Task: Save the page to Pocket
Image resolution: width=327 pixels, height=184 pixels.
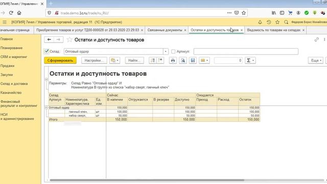Action: click(237, 13)
